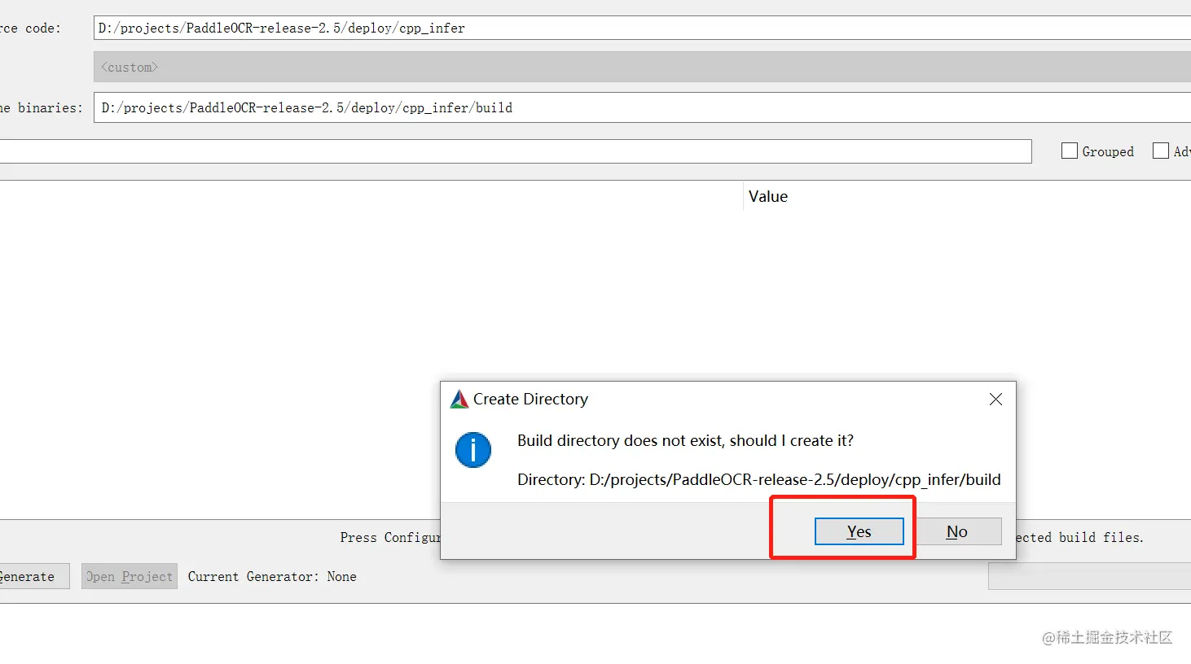
Task: Click the 稀土掘金技术社区 watermark text
Action: (x=1109, y=638)
